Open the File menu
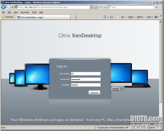This screenshot has width=164, height=131. coord(4,12)
